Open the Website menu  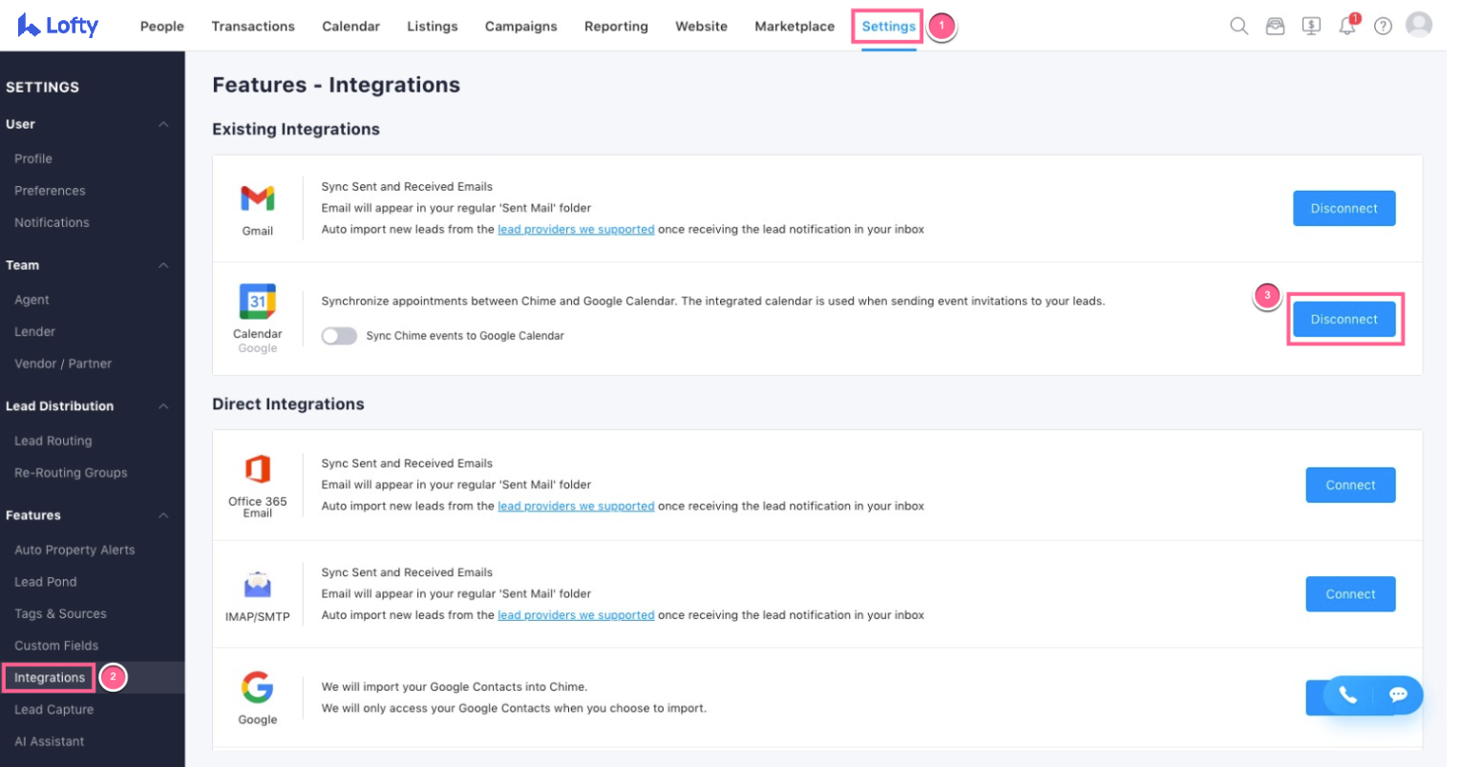click(x=702, y=26)
